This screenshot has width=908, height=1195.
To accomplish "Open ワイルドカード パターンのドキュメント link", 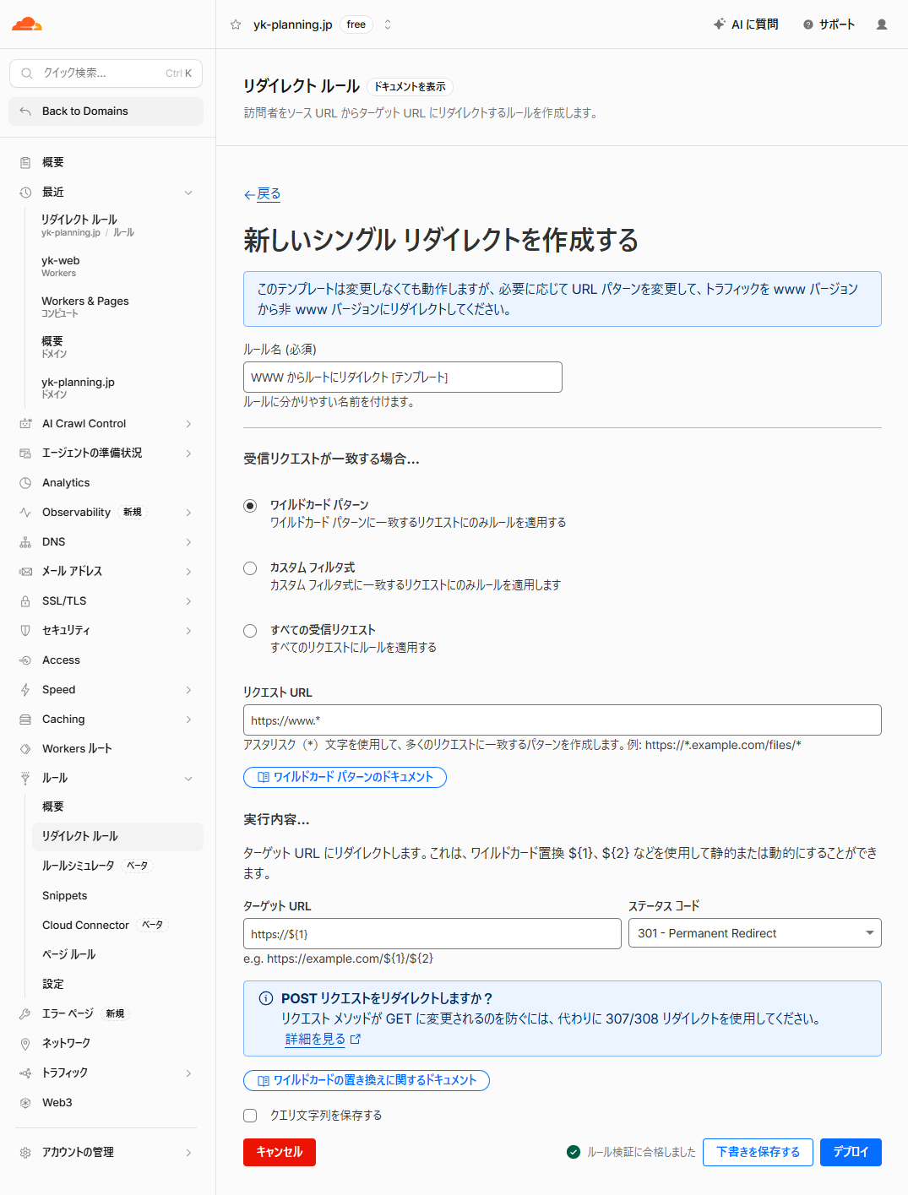I will pos(345,777).
